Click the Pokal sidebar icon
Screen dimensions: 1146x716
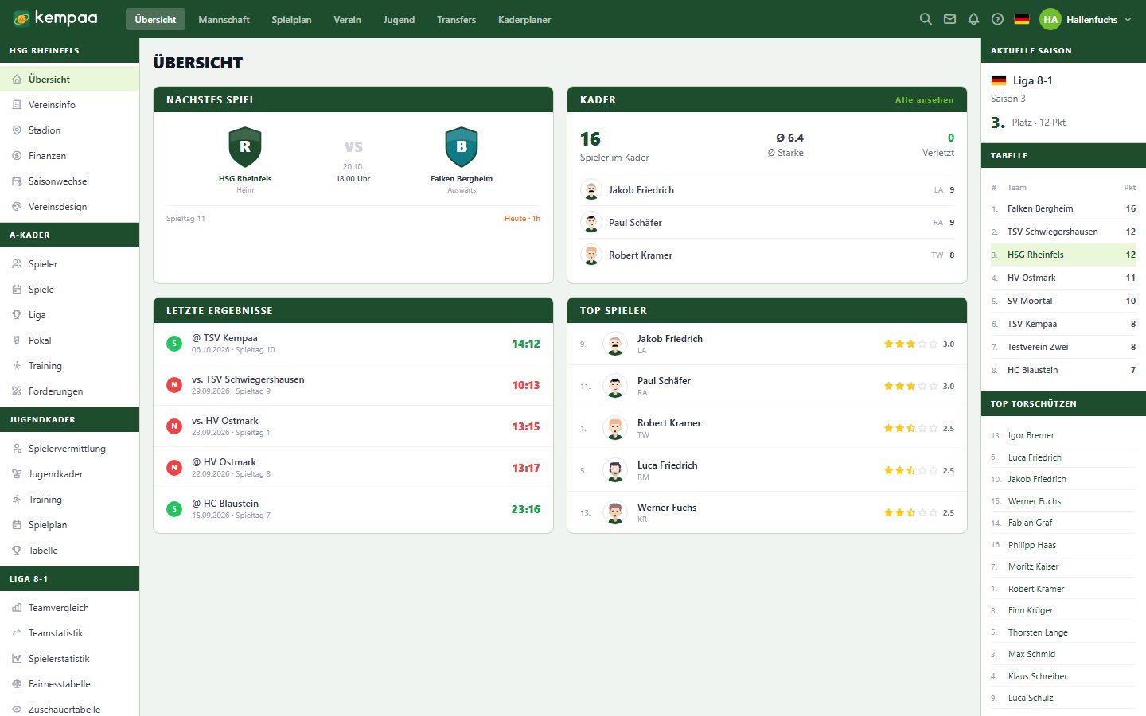coord(17,340)
